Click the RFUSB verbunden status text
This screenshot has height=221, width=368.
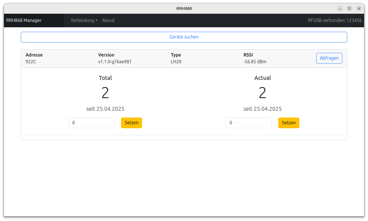(x=335, y=20)
